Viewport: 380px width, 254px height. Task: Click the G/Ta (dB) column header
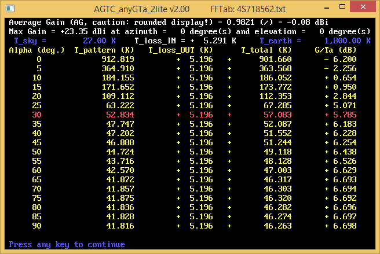coord(335,50)
